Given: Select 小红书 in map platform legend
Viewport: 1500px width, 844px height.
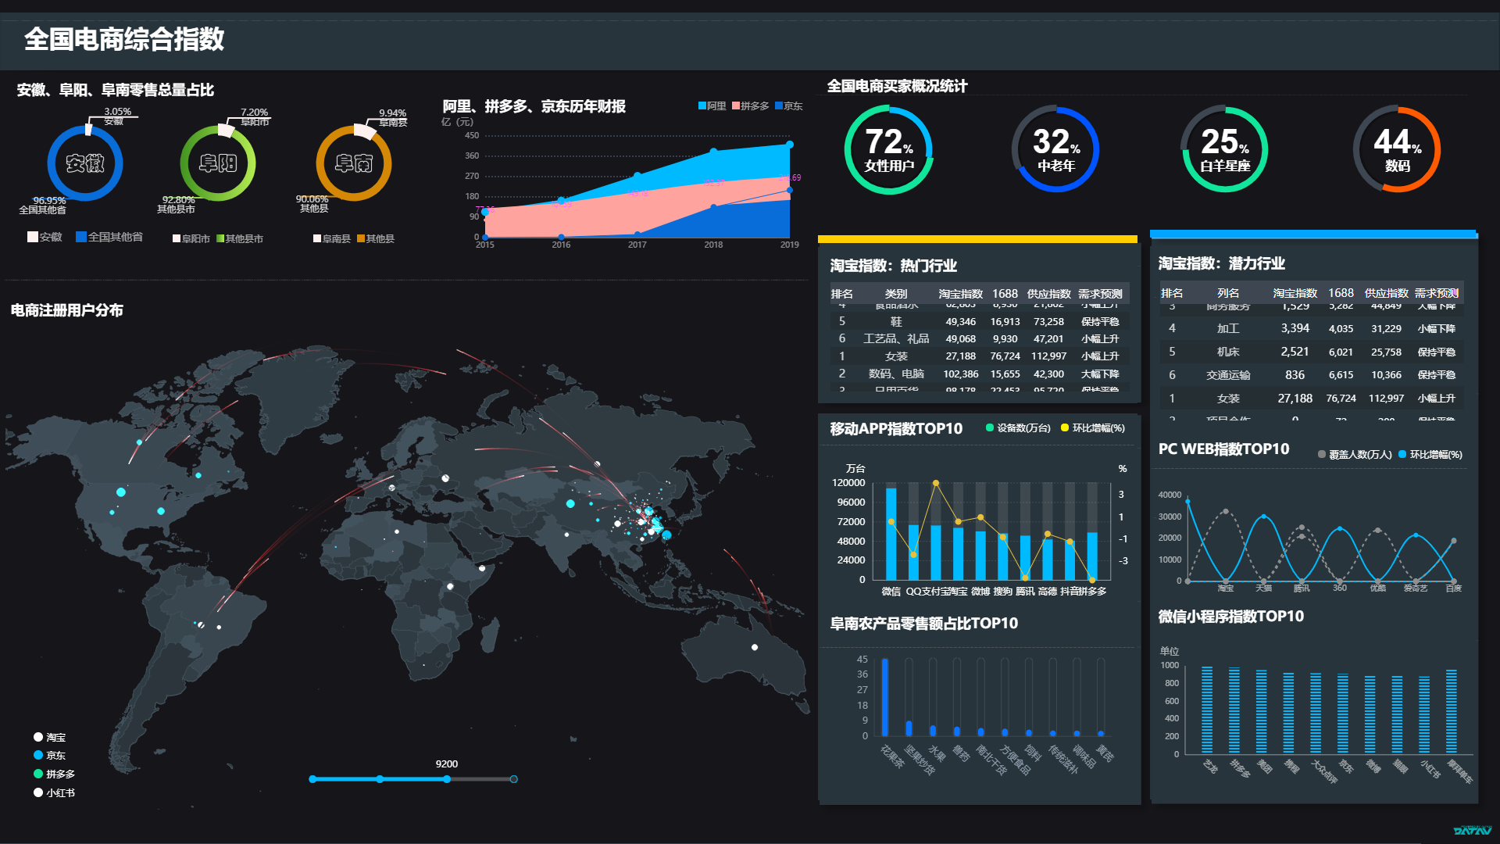Looking at the screenshot, I should [54, 792].
